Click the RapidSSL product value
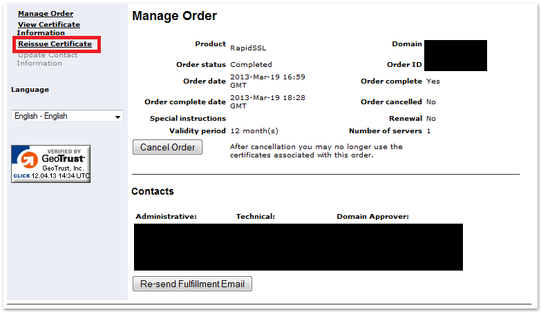 [247, 48]
